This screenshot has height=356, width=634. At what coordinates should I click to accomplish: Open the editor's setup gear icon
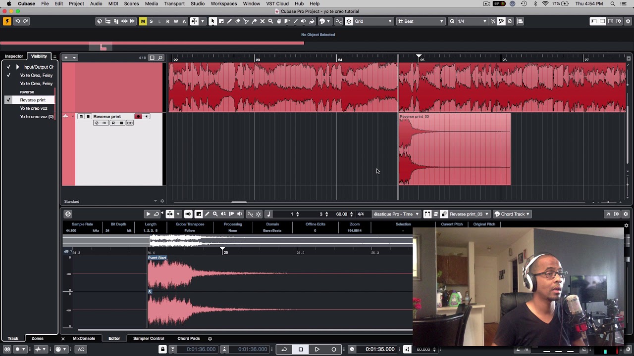[626, 214]
